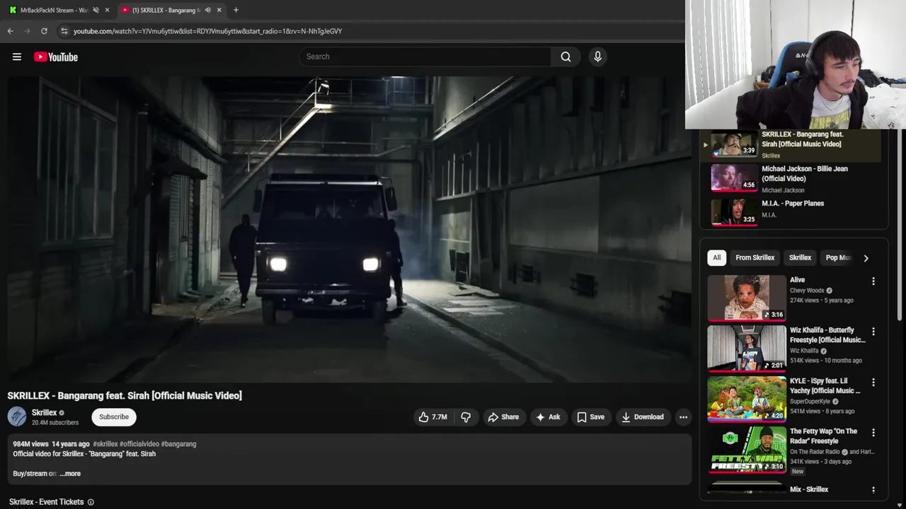This screenshot has width=906, height=509.
Task: Select the Skrillex filter chip
Action: [800, 258]
